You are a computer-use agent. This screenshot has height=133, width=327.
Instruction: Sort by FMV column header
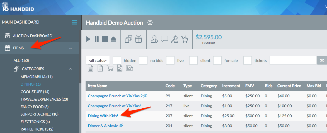coord(250,86)
